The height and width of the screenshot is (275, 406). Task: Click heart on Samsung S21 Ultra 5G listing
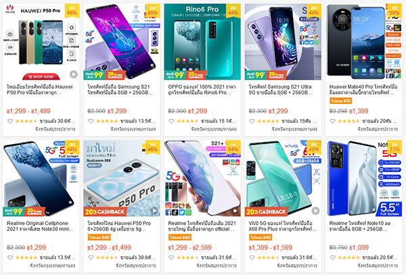click(x=252, y=121)
